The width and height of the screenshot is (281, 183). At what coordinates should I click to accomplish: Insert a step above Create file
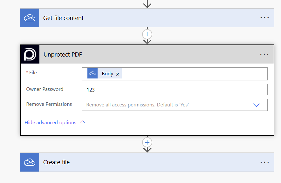pyautogui.click(x=147, y=142)
